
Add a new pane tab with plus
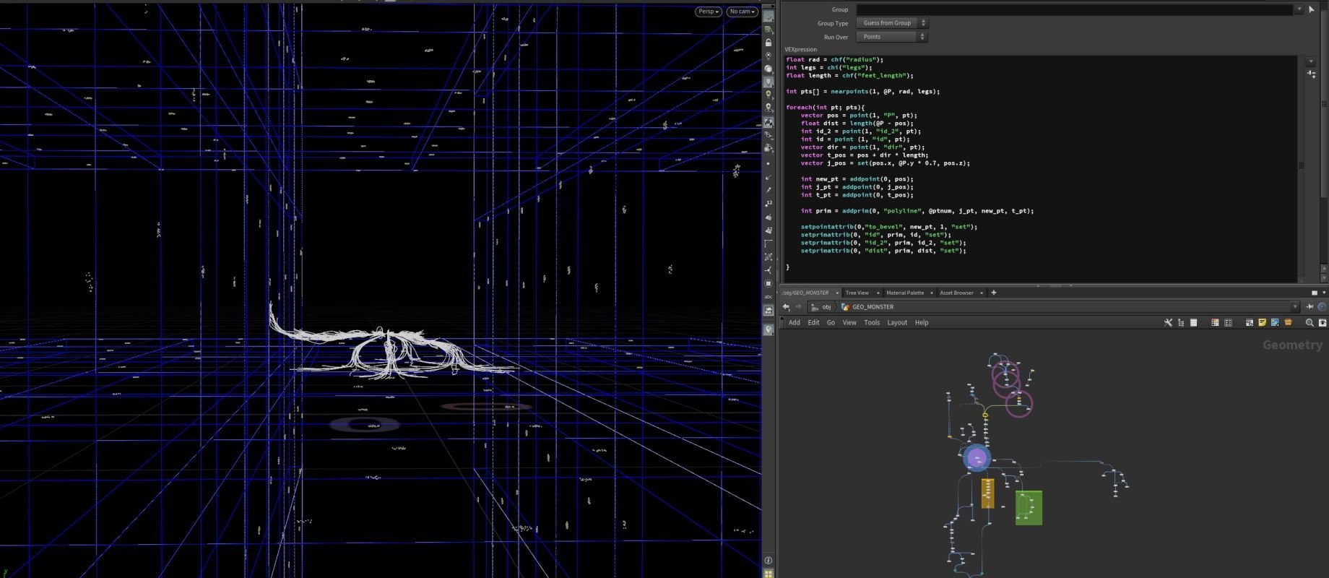click(x=993, y=293)
